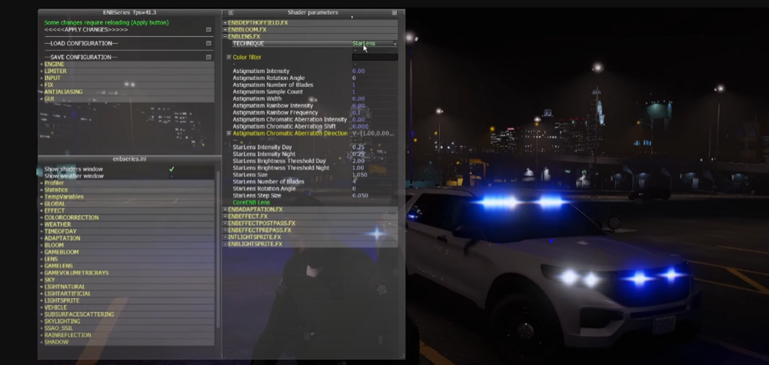Expand the LIMITER category

click(x=42, y=71)
